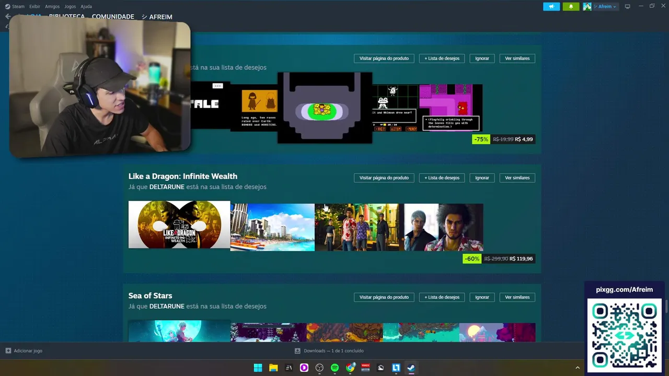Visit Like a Dragon product page

pos(384,178)
